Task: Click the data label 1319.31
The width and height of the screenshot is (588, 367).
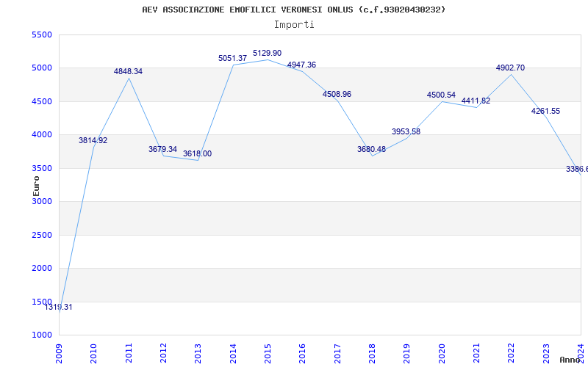Action: 58,308
